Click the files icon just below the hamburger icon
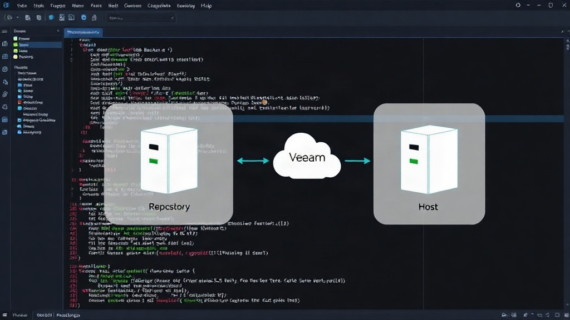 coord(4,44)
